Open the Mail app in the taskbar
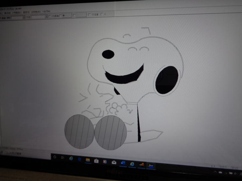The height and width of the screenshot is (181, 242). (114, 162)
